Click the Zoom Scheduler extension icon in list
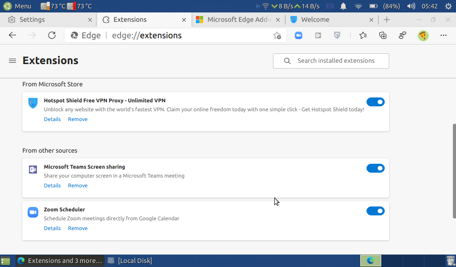 tap(33, 212)
